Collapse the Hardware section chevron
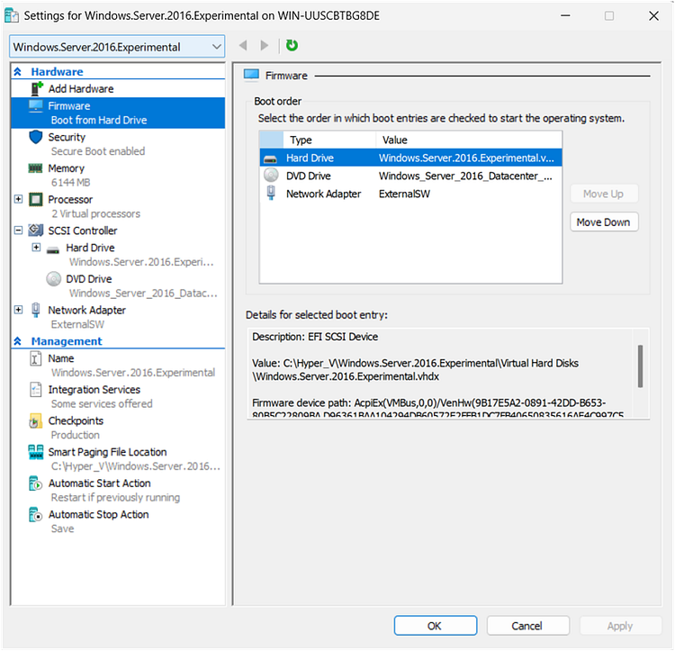Screen dimensions: 675x651 click(18, 71)
